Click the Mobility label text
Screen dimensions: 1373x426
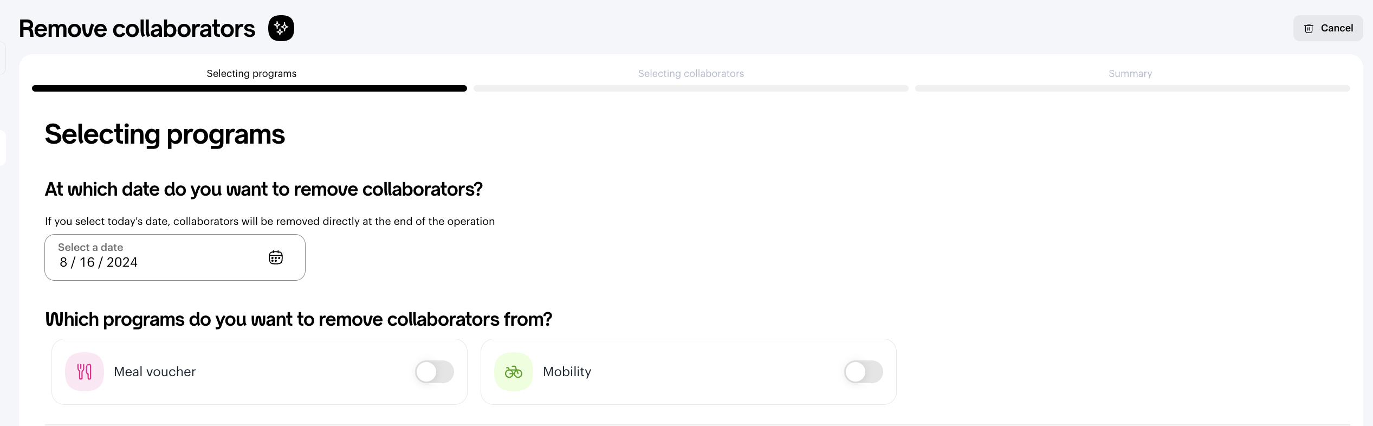(567, 372)
